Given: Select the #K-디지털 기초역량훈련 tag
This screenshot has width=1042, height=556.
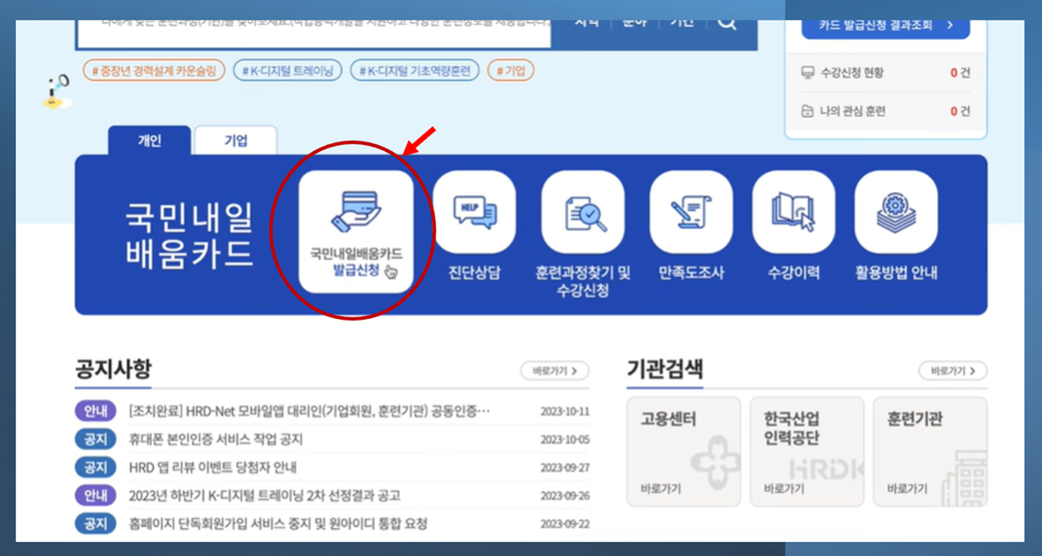Looking at the screenshot, I should [x=415, y=70].
